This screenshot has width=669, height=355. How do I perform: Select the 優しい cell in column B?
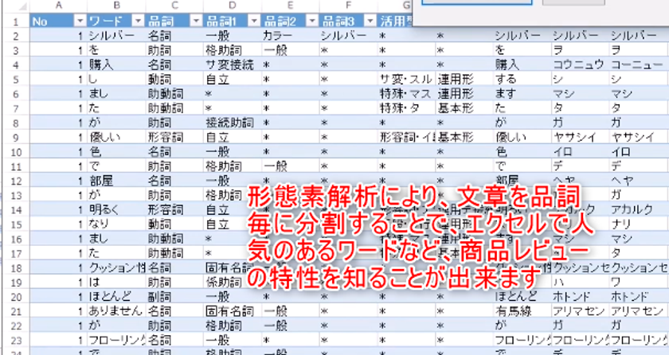coord(116,137)
